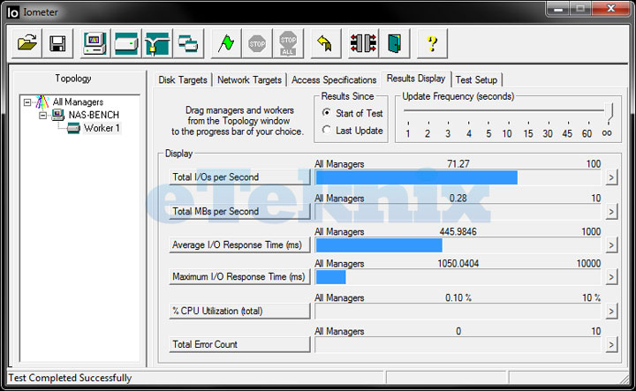This screenshot has height=391, width=636.
Task: Start new manager computer icon
Action: click(95, 43)
